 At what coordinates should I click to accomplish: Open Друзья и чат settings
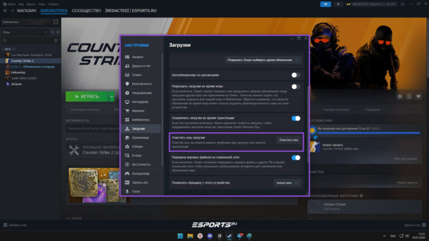pyautogui.click(x=141, y=66)
